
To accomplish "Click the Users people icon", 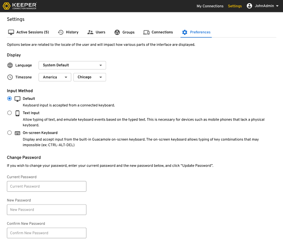I will coord(91,32).
